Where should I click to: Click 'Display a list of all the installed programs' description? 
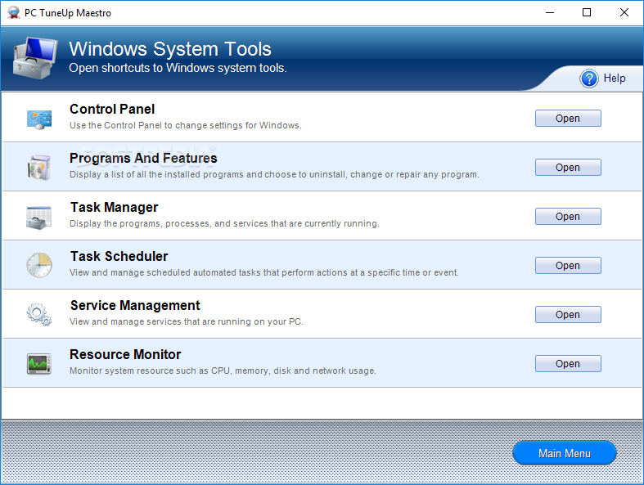pyautogui.click(x=274, y=174)
